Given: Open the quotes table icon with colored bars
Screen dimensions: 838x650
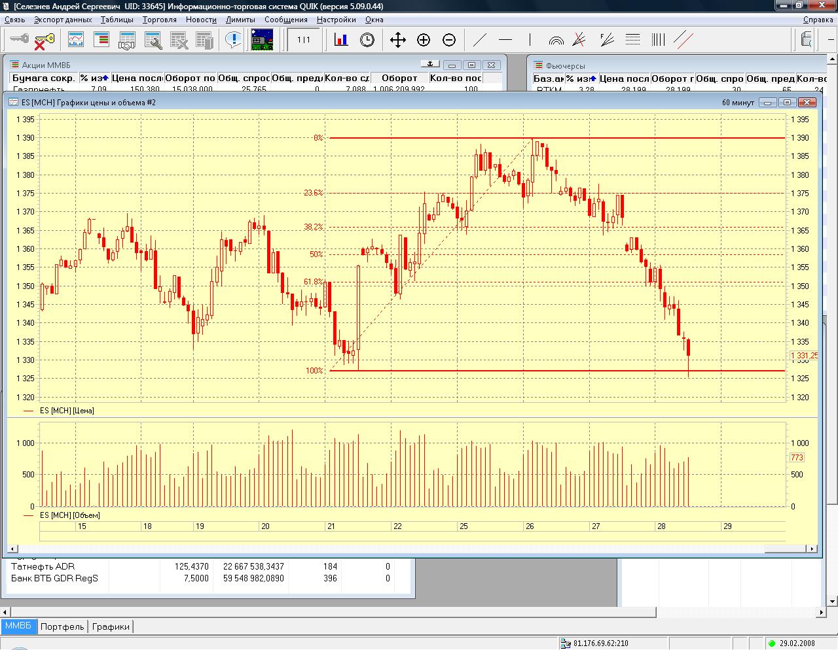Looking at the screenshot, I should pyautogui.click(x=101, y=40).
